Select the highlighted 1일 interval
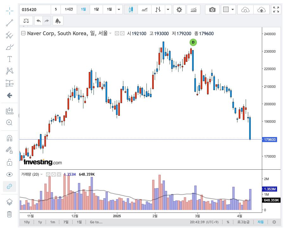285x229 pixels. (x=83, y=10)
